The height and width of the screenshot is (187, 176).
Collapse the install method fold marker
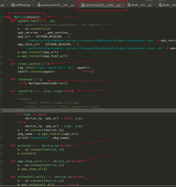click(x=1, y=91)
